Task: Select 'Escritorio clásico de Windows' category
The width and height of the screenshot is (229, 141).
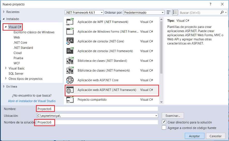Action: (x=34, y=32)
